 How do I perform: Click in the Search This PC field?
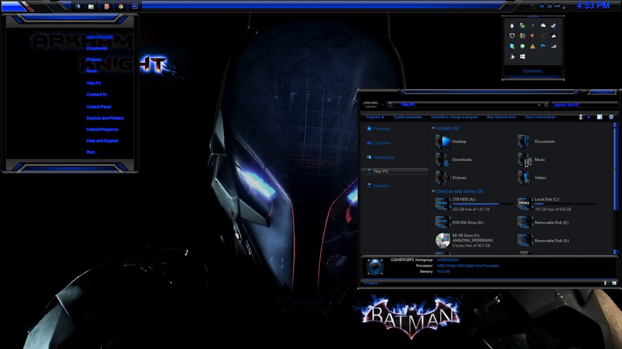pos(584,105)
